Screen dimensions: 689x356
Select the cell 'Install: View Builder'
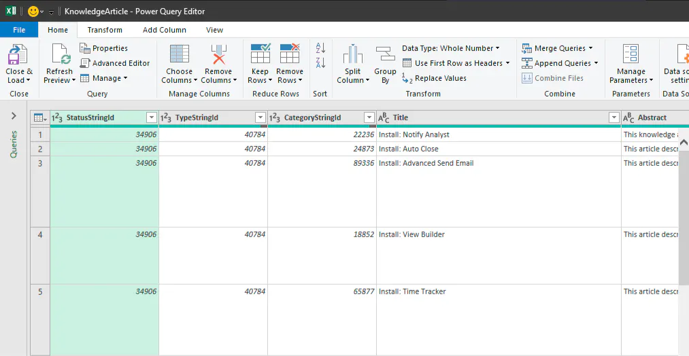pos(411,234)
